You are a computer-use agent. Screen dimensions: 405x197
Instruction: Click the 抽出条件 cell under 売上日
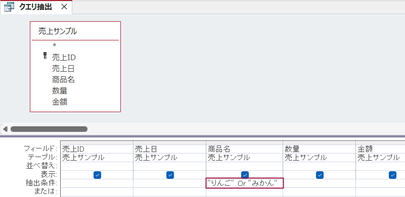[x=170, y=183]
